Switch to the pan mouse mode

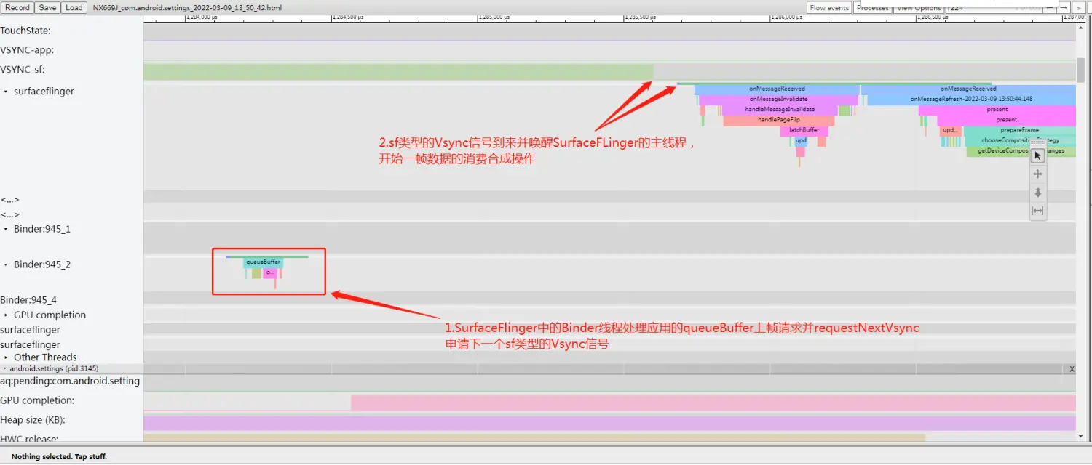click(x=1038, y=174)
